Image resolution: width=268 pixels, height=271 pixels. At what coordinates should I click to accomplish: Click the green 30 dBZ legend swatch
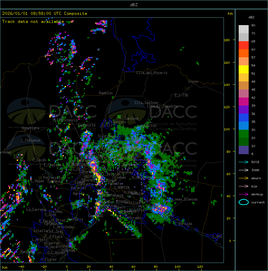tap(244, 134)
